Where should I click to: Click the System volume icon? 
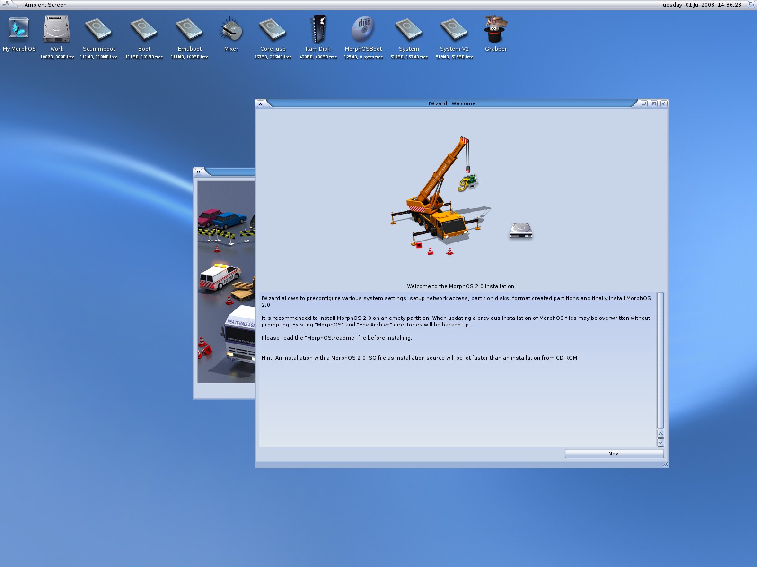[x=409, y=29]
